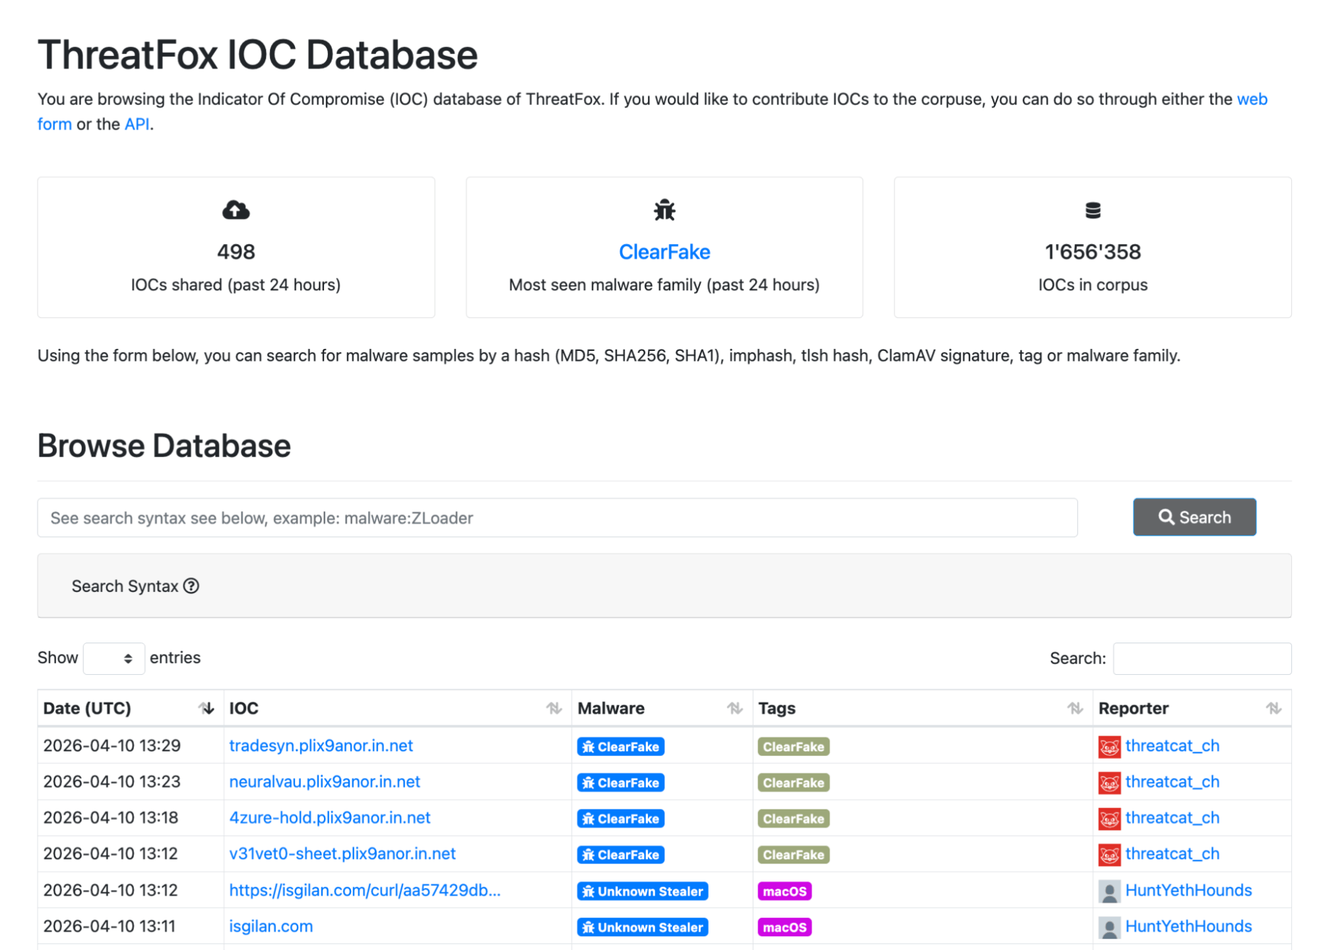Click threatcat_ch cat avatar in 13:23 row
Viewport: 1319px width, 950px height.
pyautogui.click(x=1109, y=783)
